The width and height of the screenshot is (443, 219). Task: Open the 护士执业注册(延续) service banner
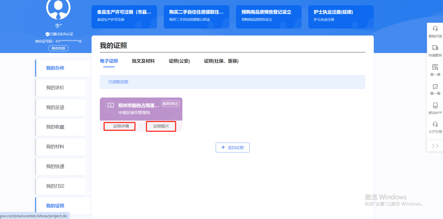tap(340, 17)
